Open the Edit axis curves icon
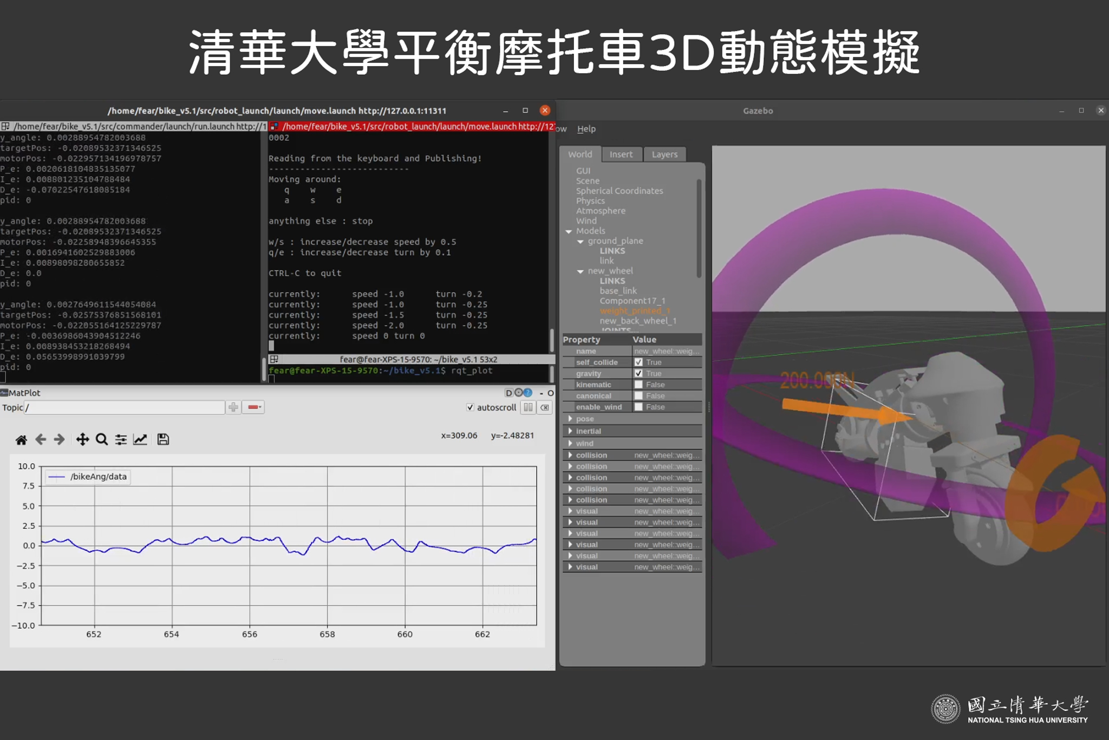This screenshot has height=740, width=1109. coord(140,439)
